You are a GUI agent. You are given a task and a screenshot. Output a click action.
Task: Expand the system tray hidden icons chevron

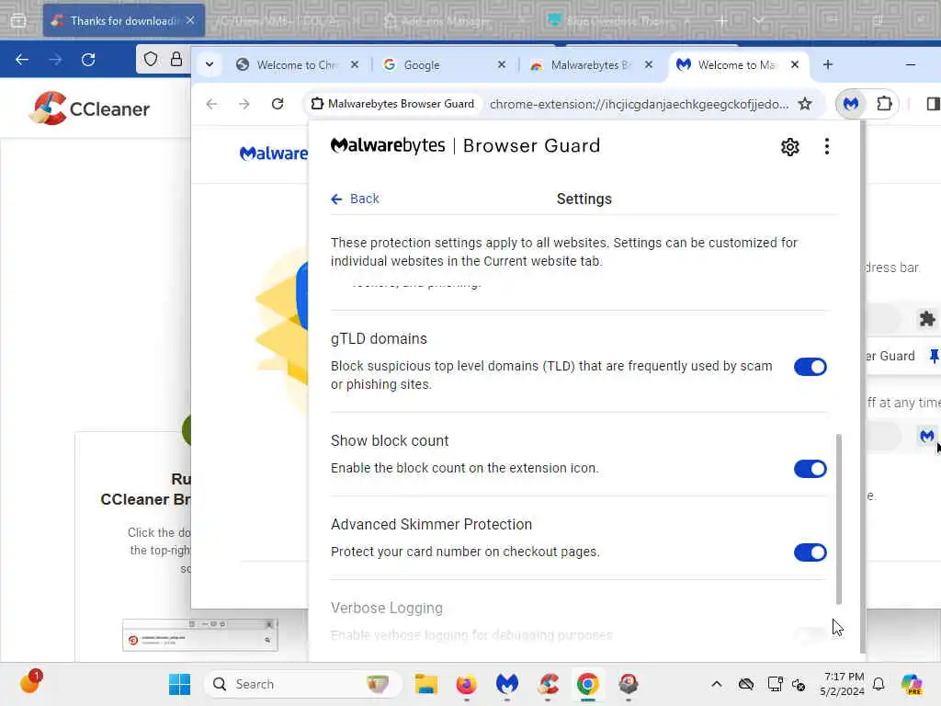[717, 684]
